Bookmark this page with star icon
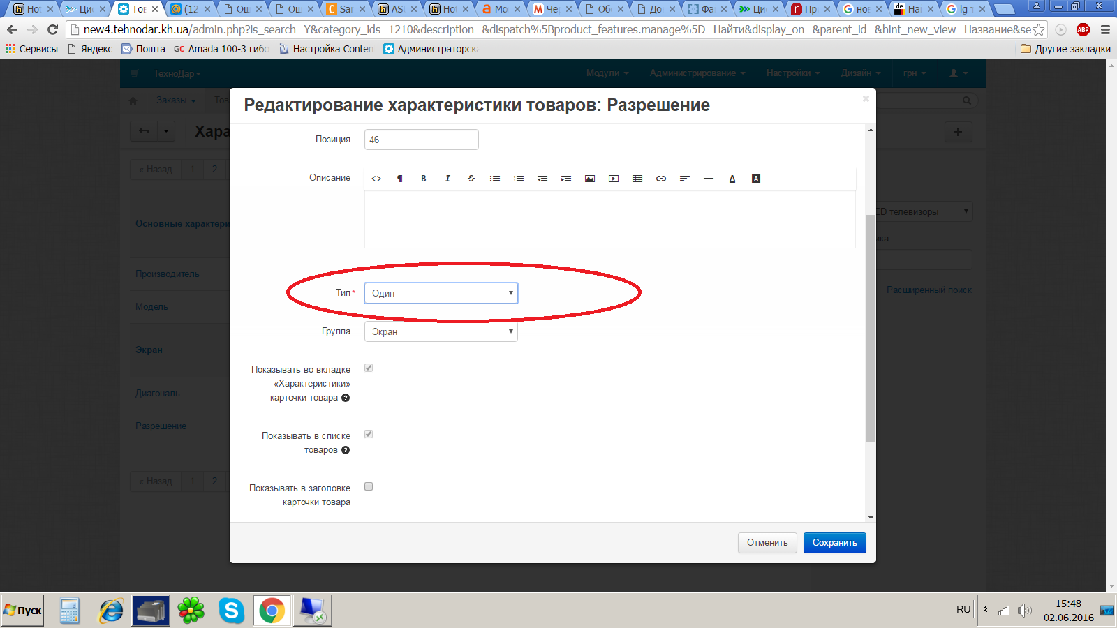1117x628 pixels. [x=1039, y=29]
